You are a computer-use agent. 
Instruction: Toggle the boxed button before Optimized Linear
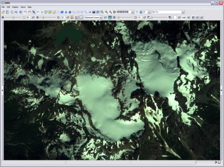(x=81, y=17)
